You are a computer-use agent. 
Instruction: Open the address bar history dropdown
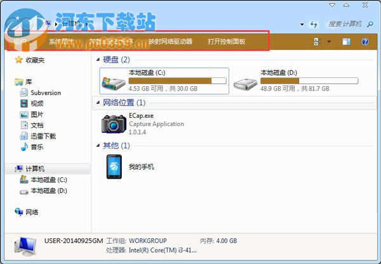tap(302, 24)
